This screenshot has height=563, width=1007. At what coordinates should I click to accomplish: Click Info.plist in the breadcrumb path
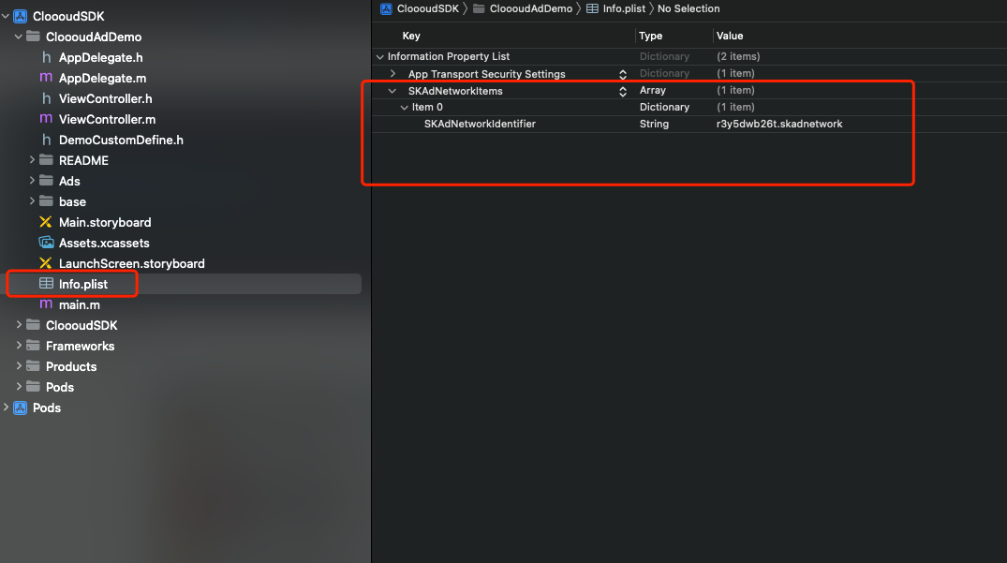pos(624,8)
